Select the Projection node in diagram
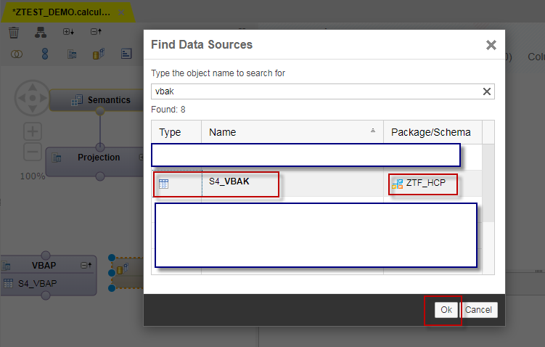The width and height of the screenshot is (545, 347). point(94,161)
